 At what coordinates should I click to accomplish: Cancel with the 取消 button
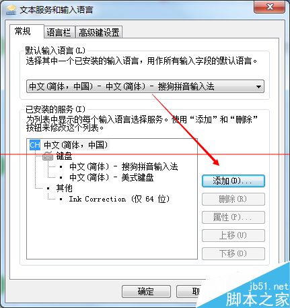(x=190, y=292)
